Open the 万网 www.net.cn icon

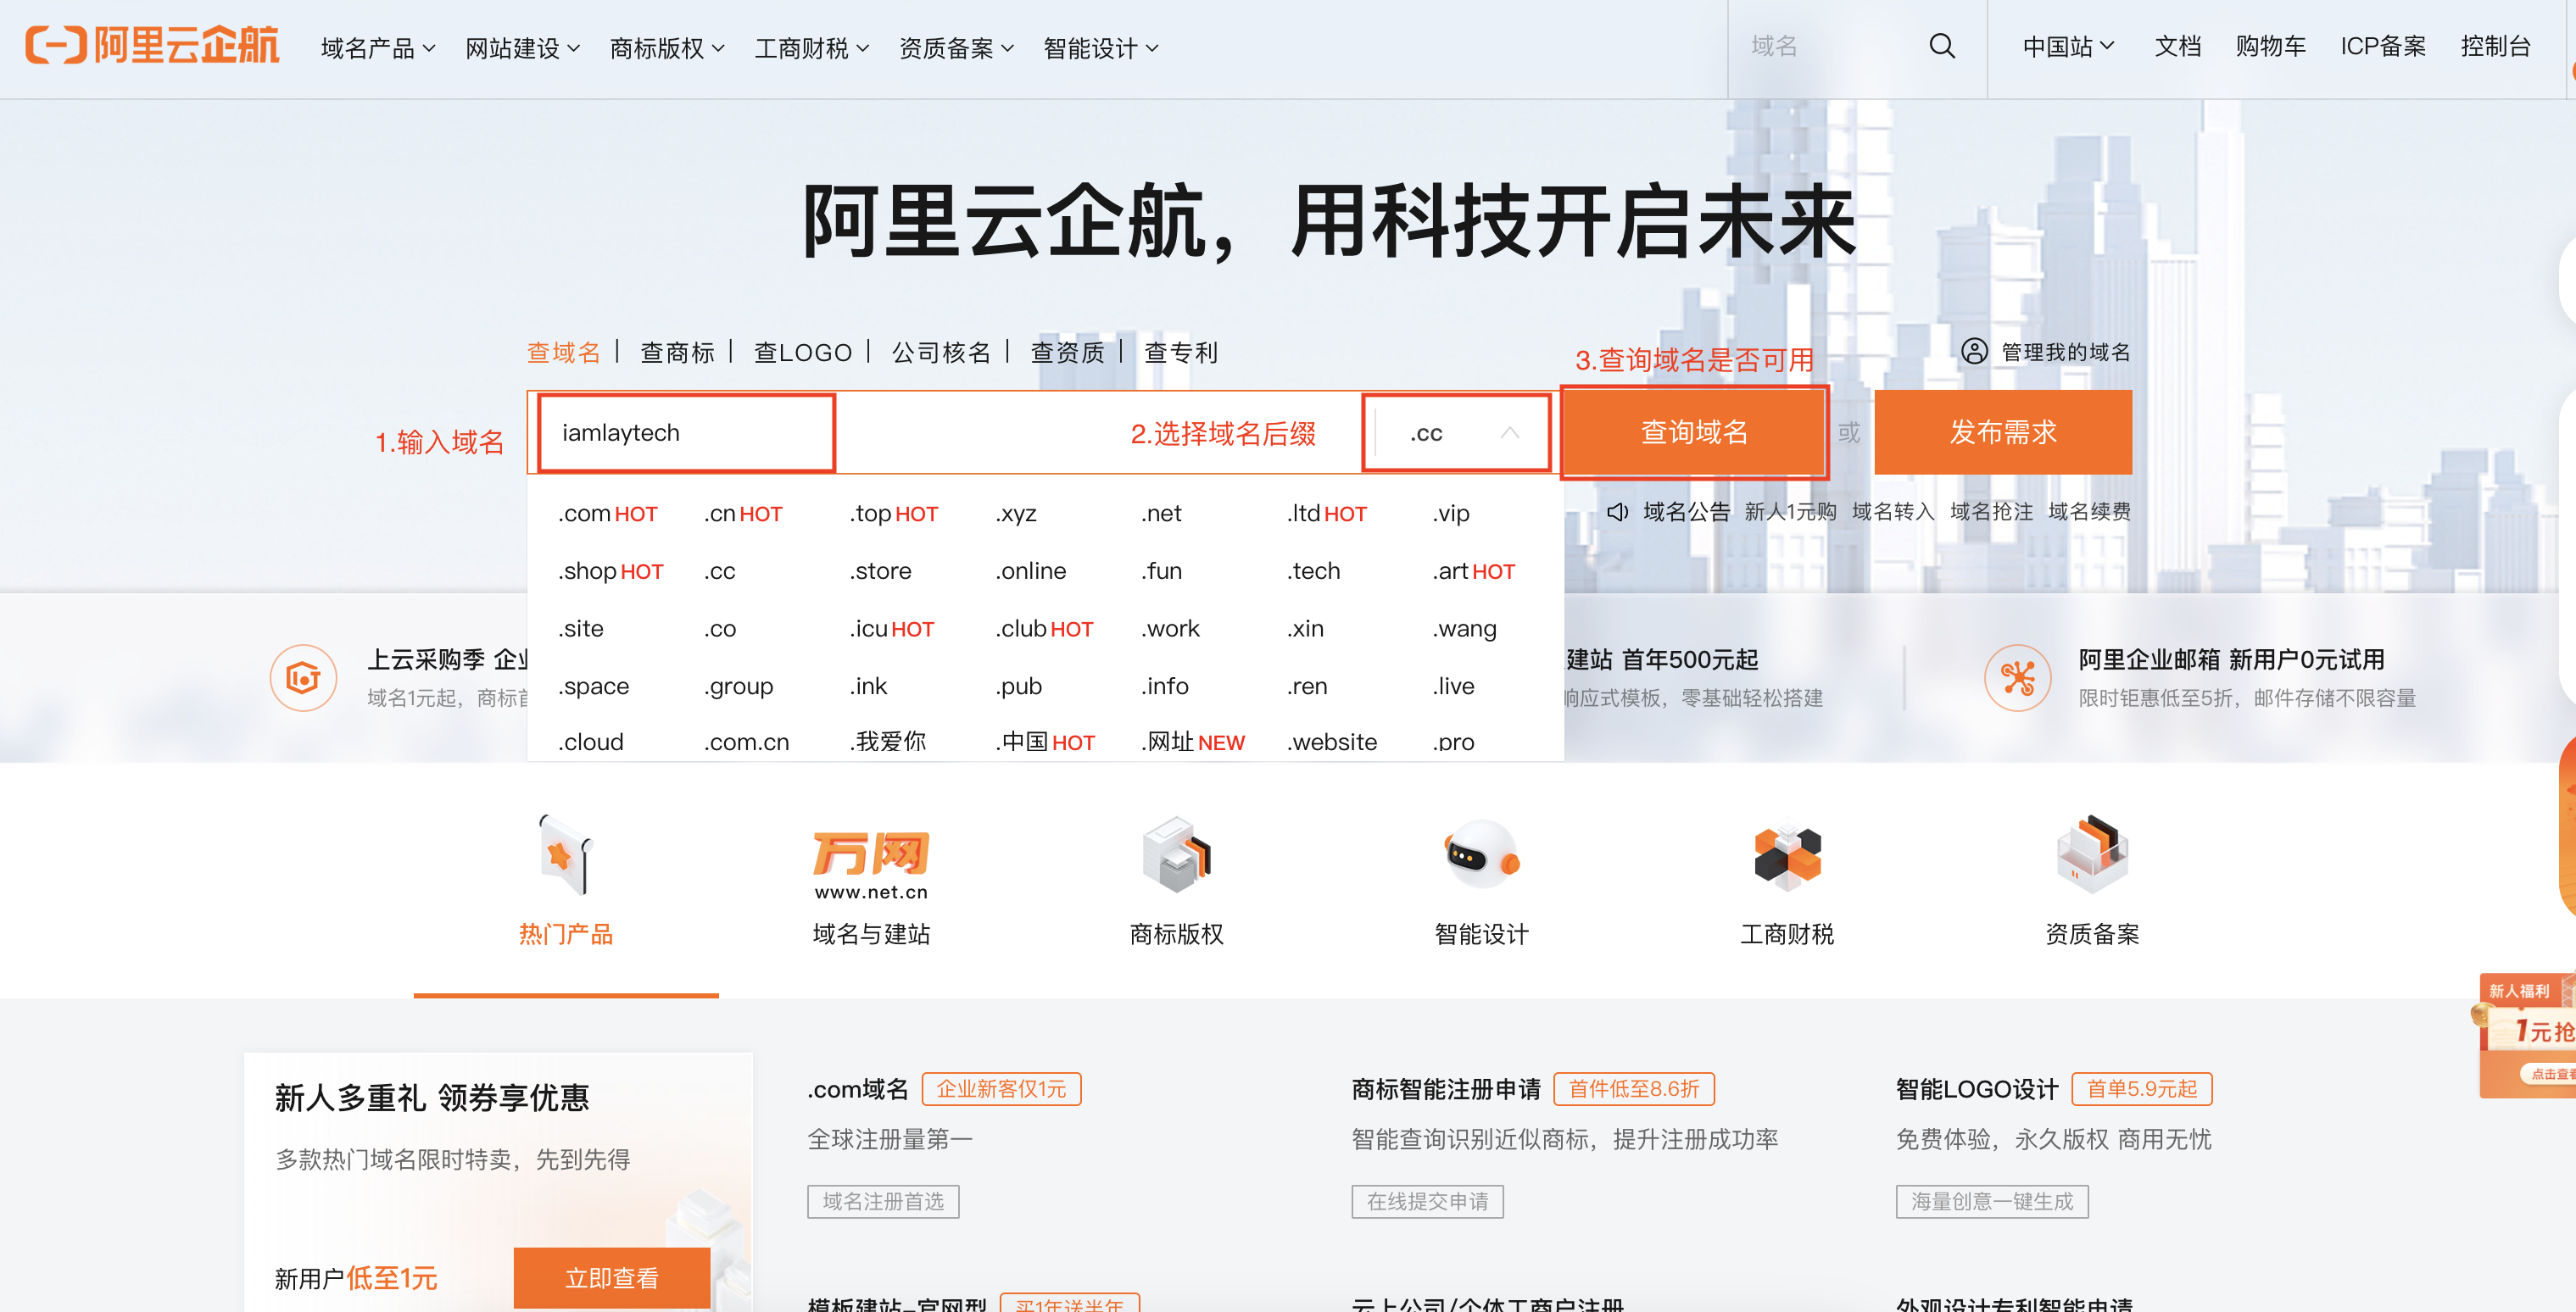tap(871, 865)
